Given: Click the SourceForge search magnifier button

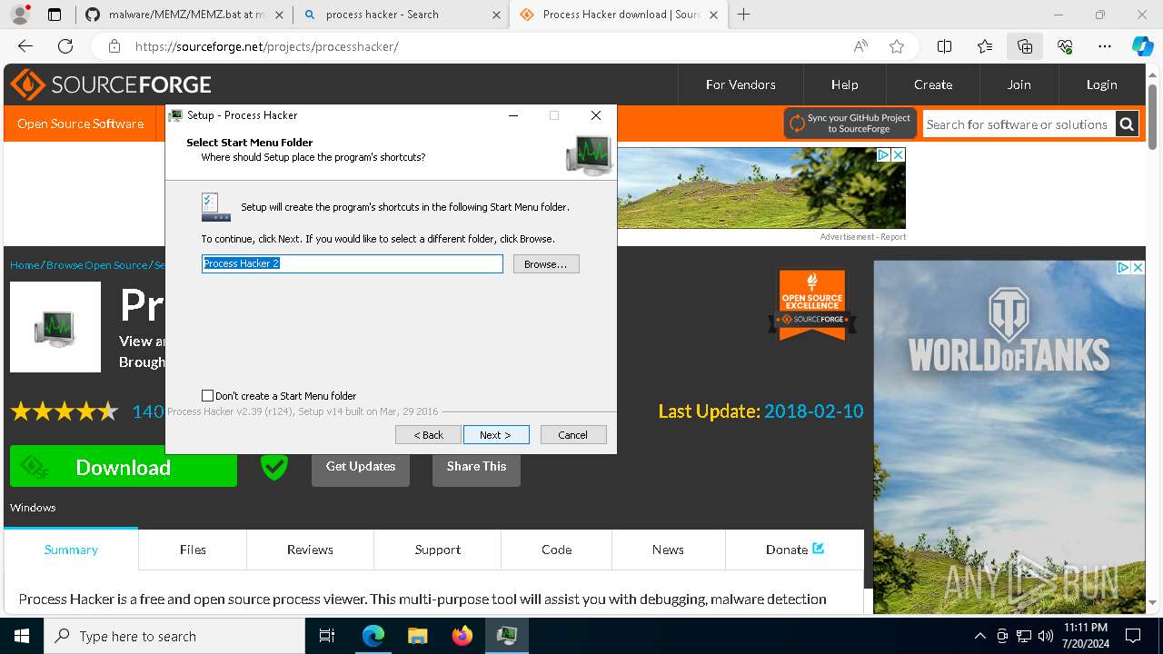Looking at the screenshot, I should [x=1126, y=124].
